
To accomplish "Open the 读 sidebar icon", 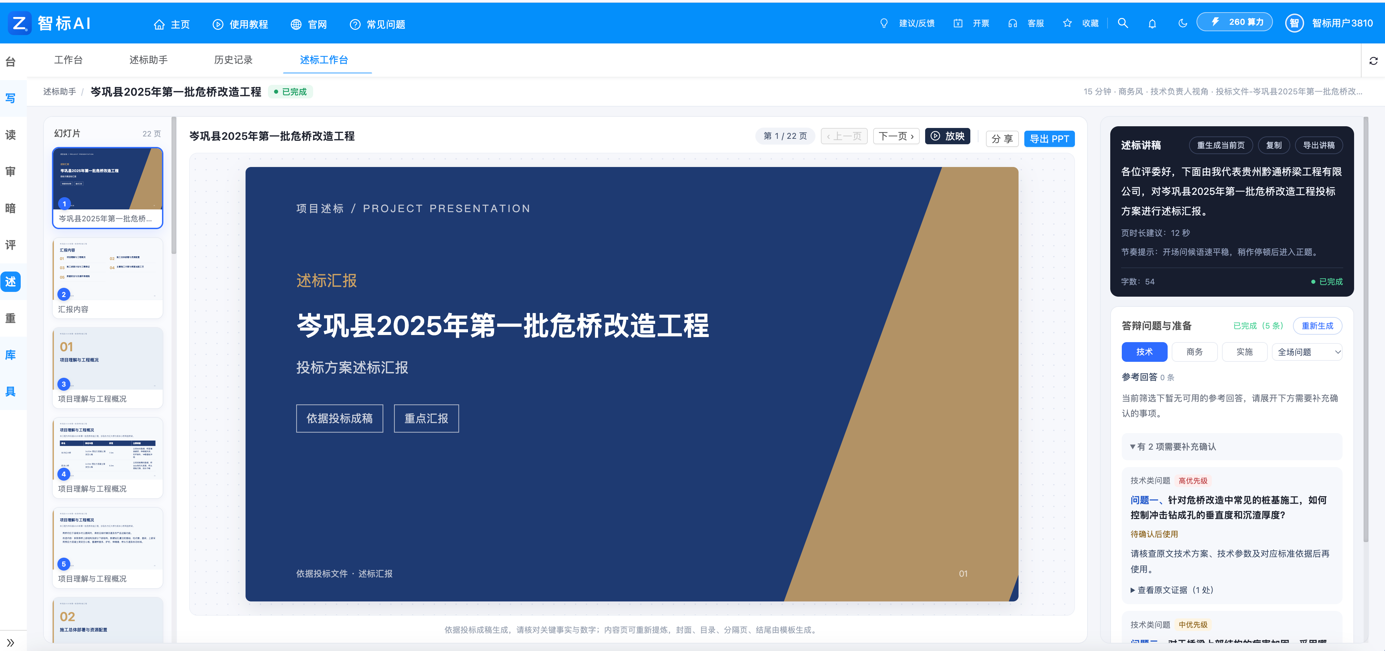I will click(x=10, y=135).
